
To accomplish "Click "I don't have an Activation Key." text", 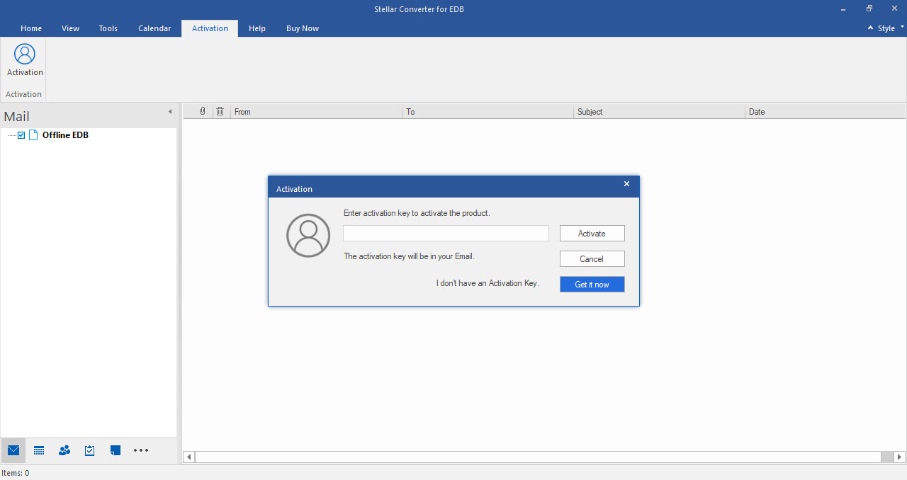I will (488, 283).
